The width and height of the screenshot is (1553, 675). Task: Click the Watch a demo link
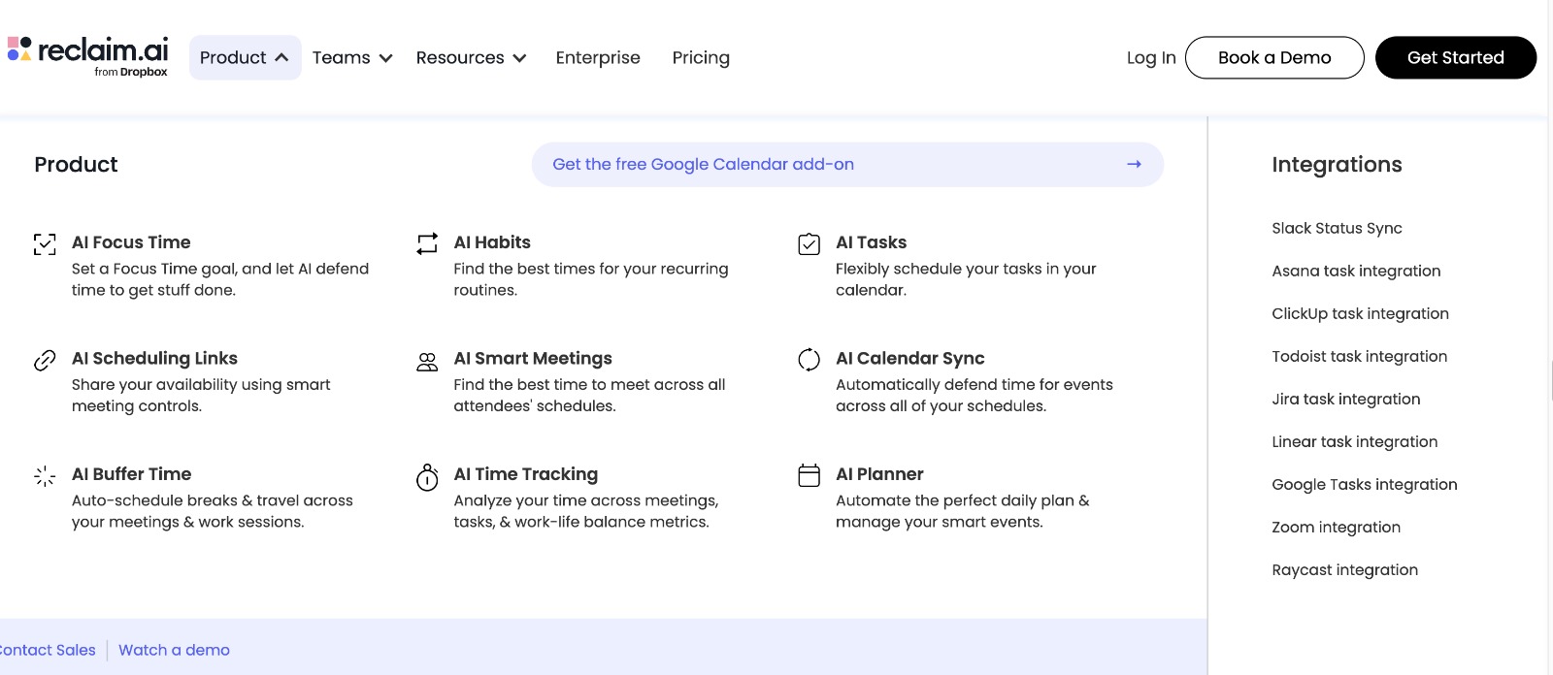tap(174, 651)
